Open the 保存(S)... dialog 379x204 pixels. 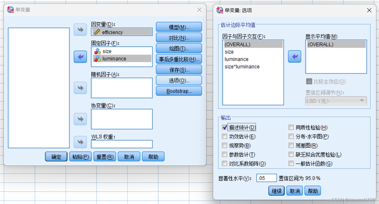179,70
